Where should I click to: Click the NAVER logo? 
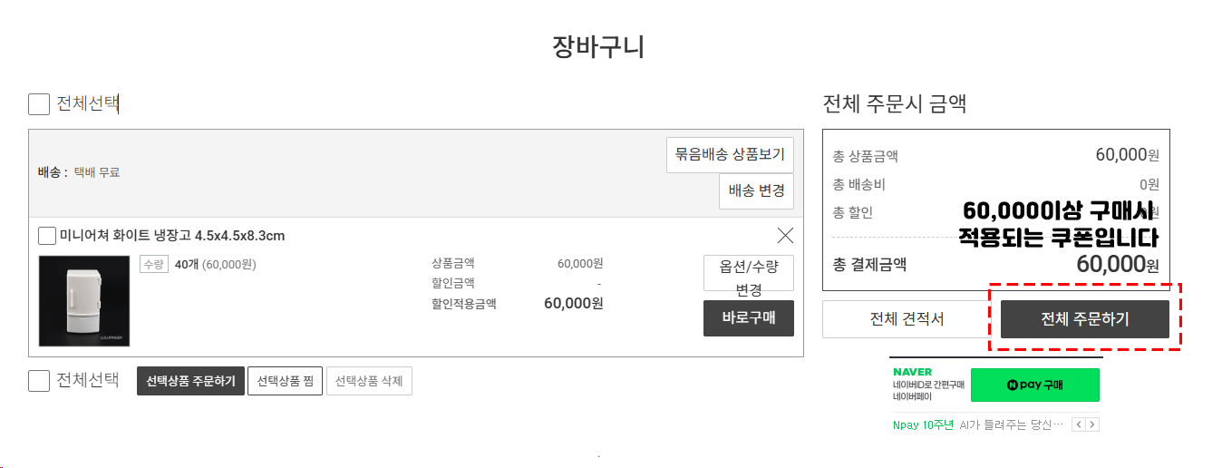click(x=912, y=372)
